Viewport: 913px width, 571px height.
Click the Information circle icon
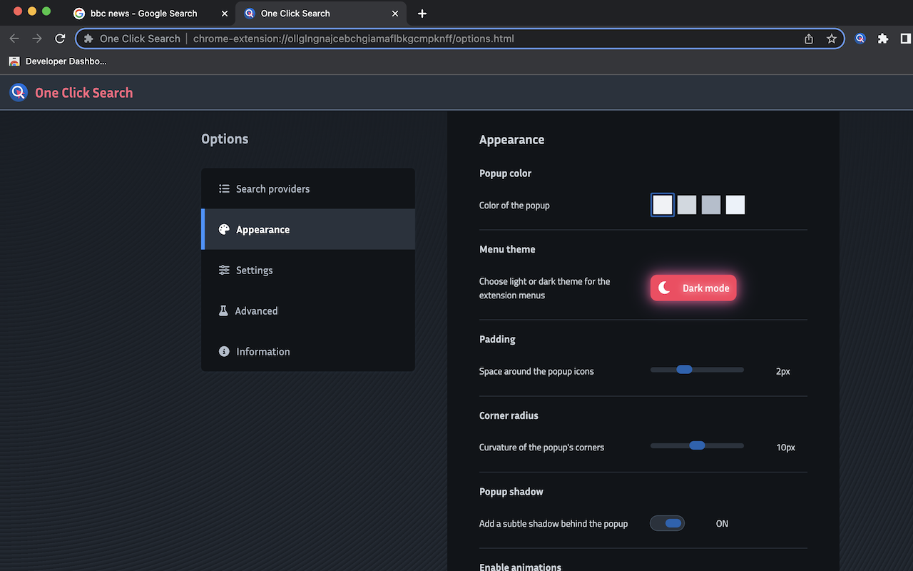coord(224,351)
